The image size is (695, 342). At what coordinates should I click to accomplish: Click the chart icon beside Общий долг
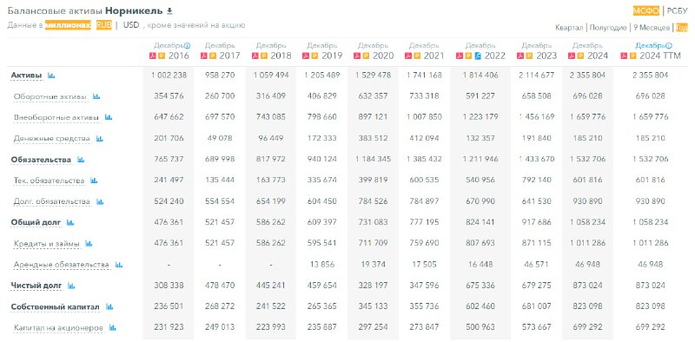70,222
